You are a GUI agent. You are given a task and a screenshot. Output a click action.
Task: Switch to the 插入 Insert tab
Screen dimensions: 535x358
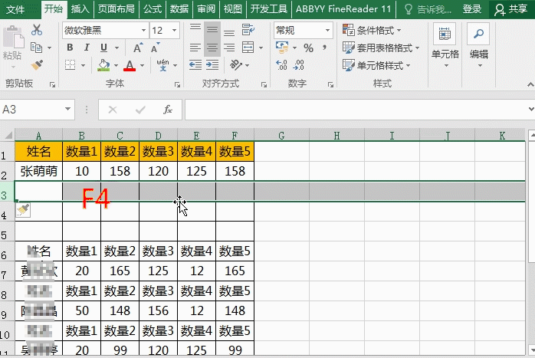pos(80,9)
